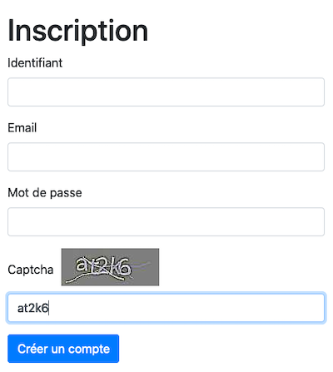Click the Inscription page heading
The height and width of the screenshot is (372, 333).
[78, 31]
